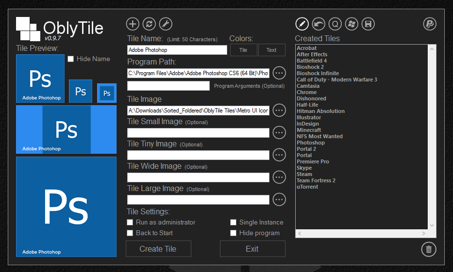Click the tiny Ps tile preview
Viewport: 453px width, 272px height.
(107, 93)
